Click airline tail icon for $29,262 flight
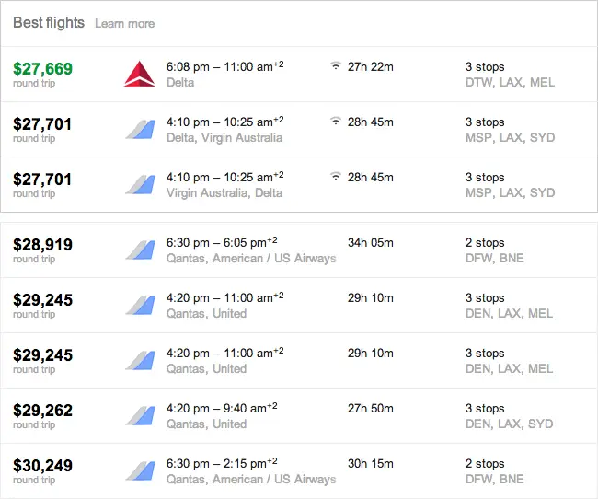 (x=141, y=416)
